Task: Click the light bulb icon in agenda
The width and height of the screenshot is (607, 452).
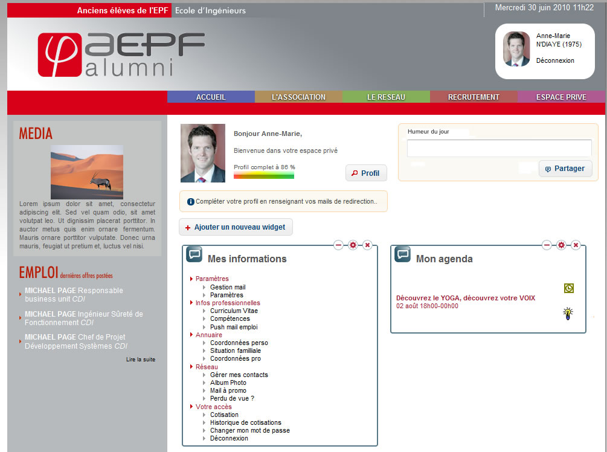Action: point(568,313)
